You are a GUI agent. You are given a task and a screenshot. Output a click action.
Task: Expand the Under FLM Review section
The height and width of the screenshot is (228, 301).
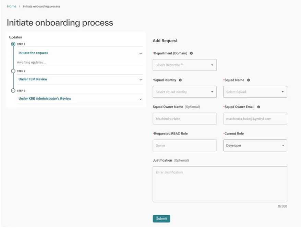point(141,79)
